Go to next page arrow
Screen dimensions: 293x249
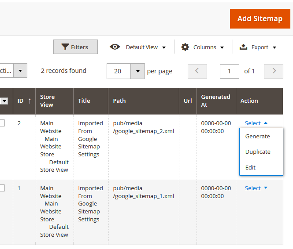273,71
